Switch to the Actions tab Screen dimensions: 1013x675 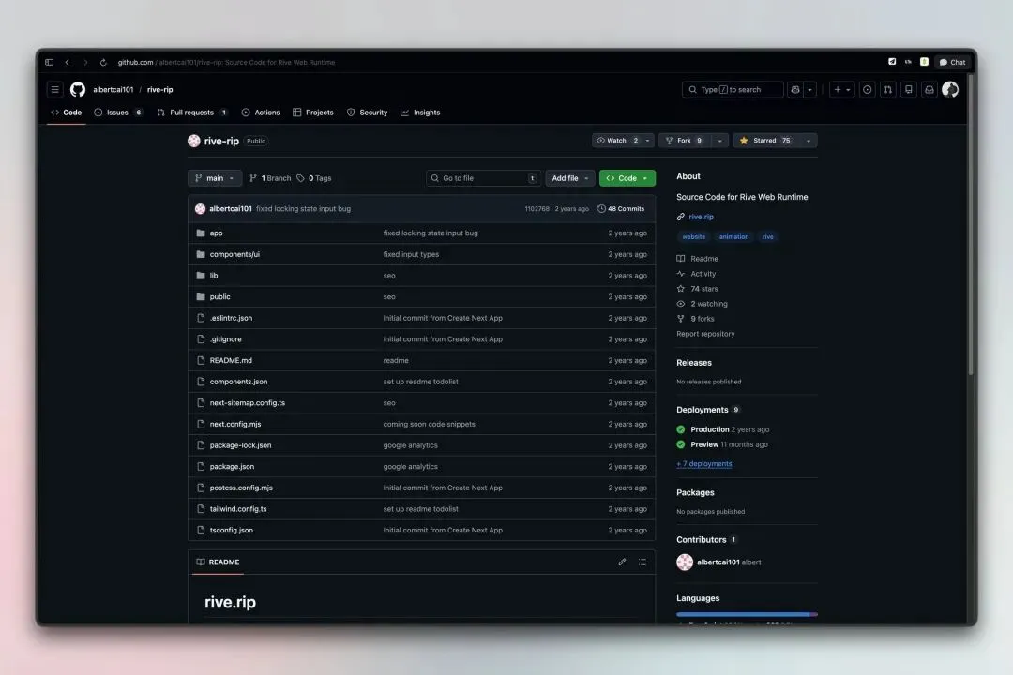[x=261, y=112]
